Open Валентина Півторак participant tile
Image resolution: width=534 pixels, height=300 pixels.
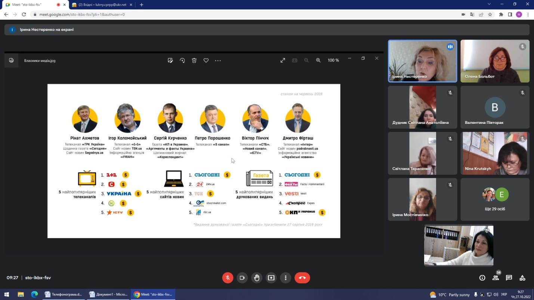tap(495, 107)
